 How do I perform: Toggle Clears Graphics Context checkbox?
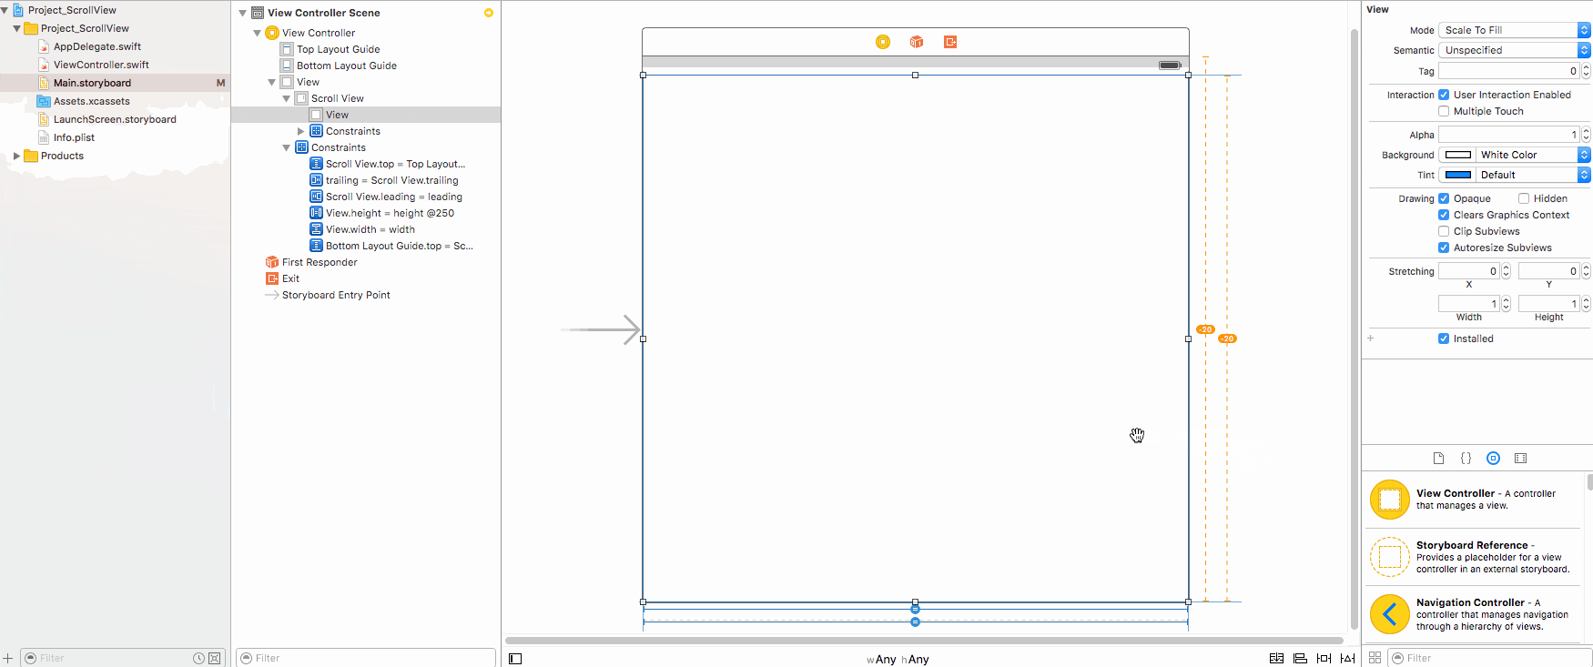coord(1444,215)
